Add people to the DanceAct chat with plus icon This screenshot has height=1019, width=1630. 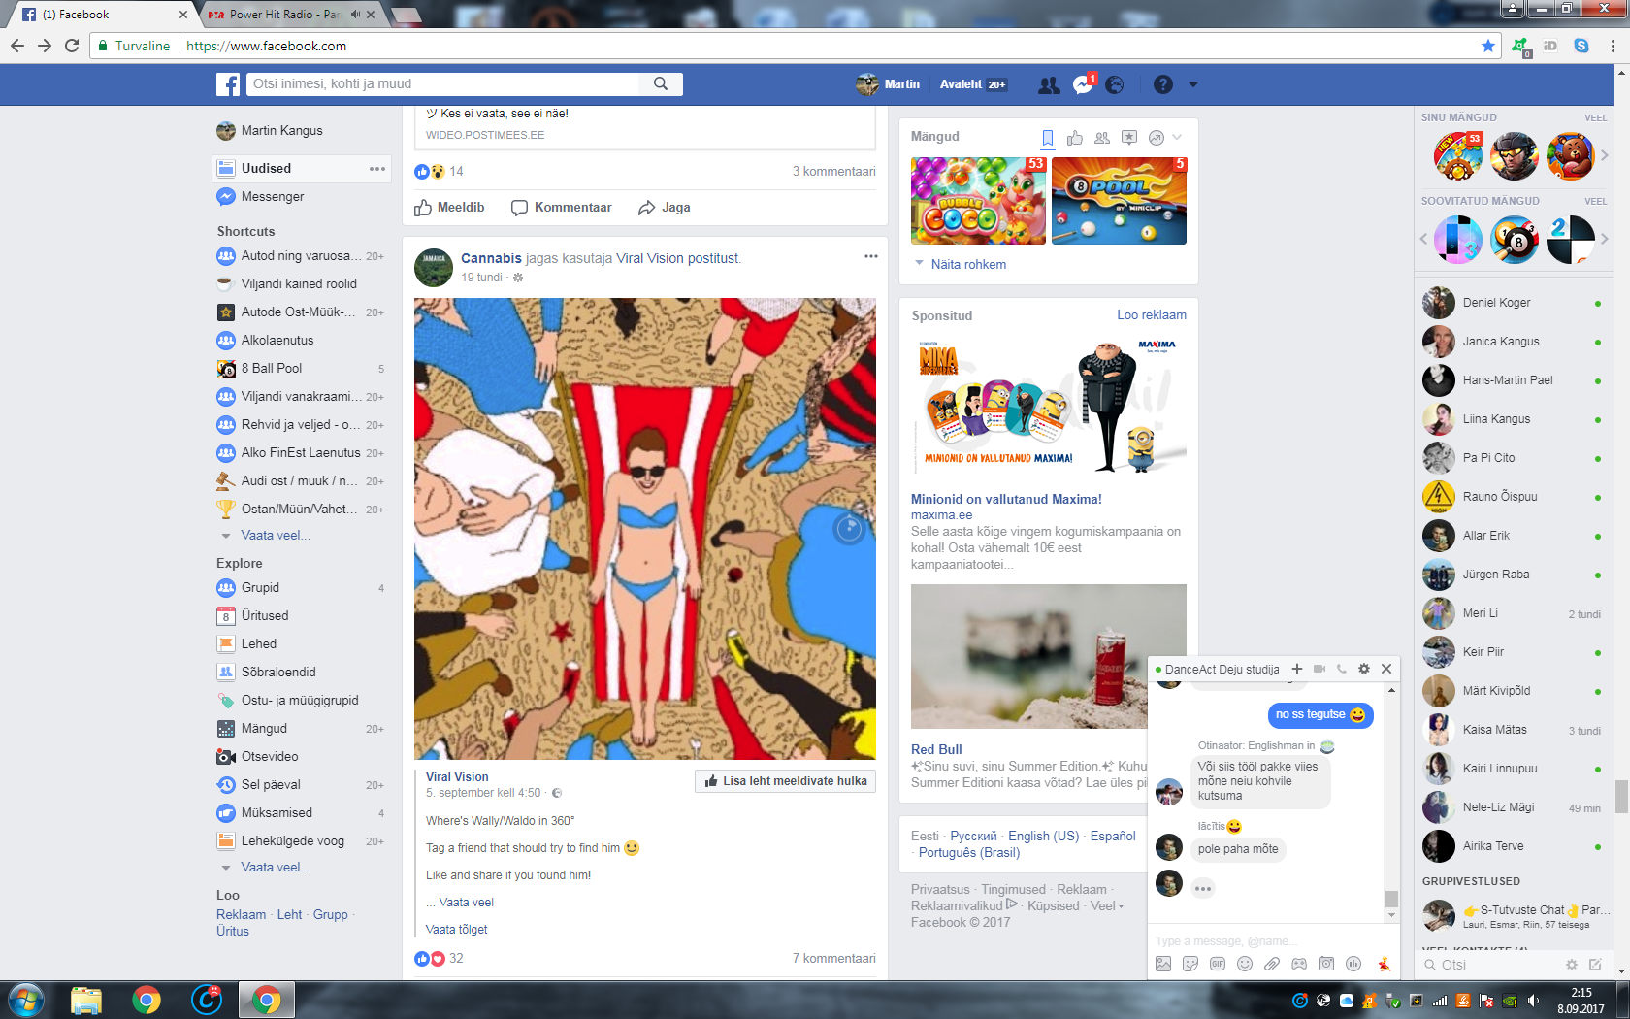coord(1297,669)
